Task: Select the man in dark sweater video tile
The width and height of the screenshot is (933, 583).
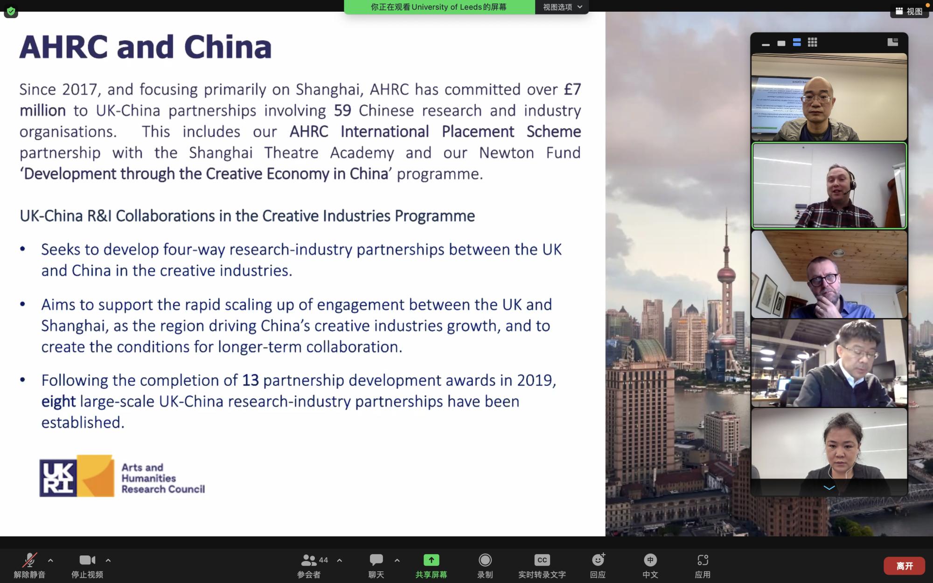Action: coord(829,363)
